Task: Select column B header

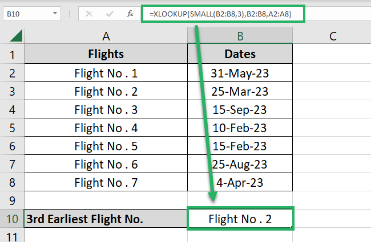Action: (x=240, y=36)
